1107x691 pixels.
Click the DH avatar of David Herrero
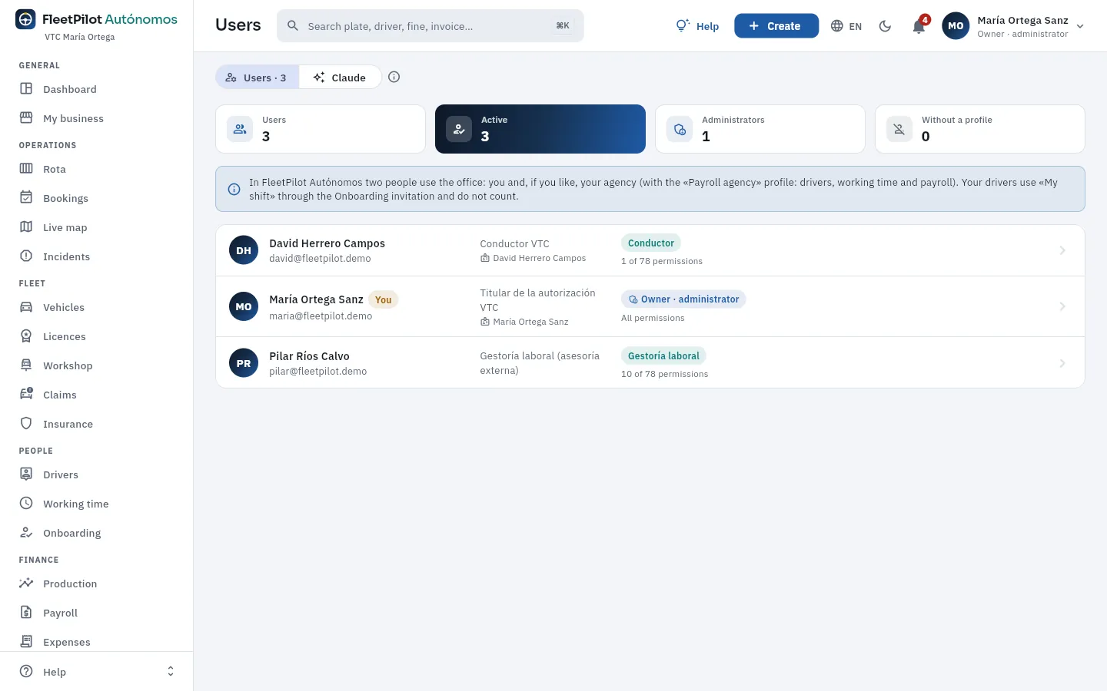pyautogui.click(x=244, y=250)
